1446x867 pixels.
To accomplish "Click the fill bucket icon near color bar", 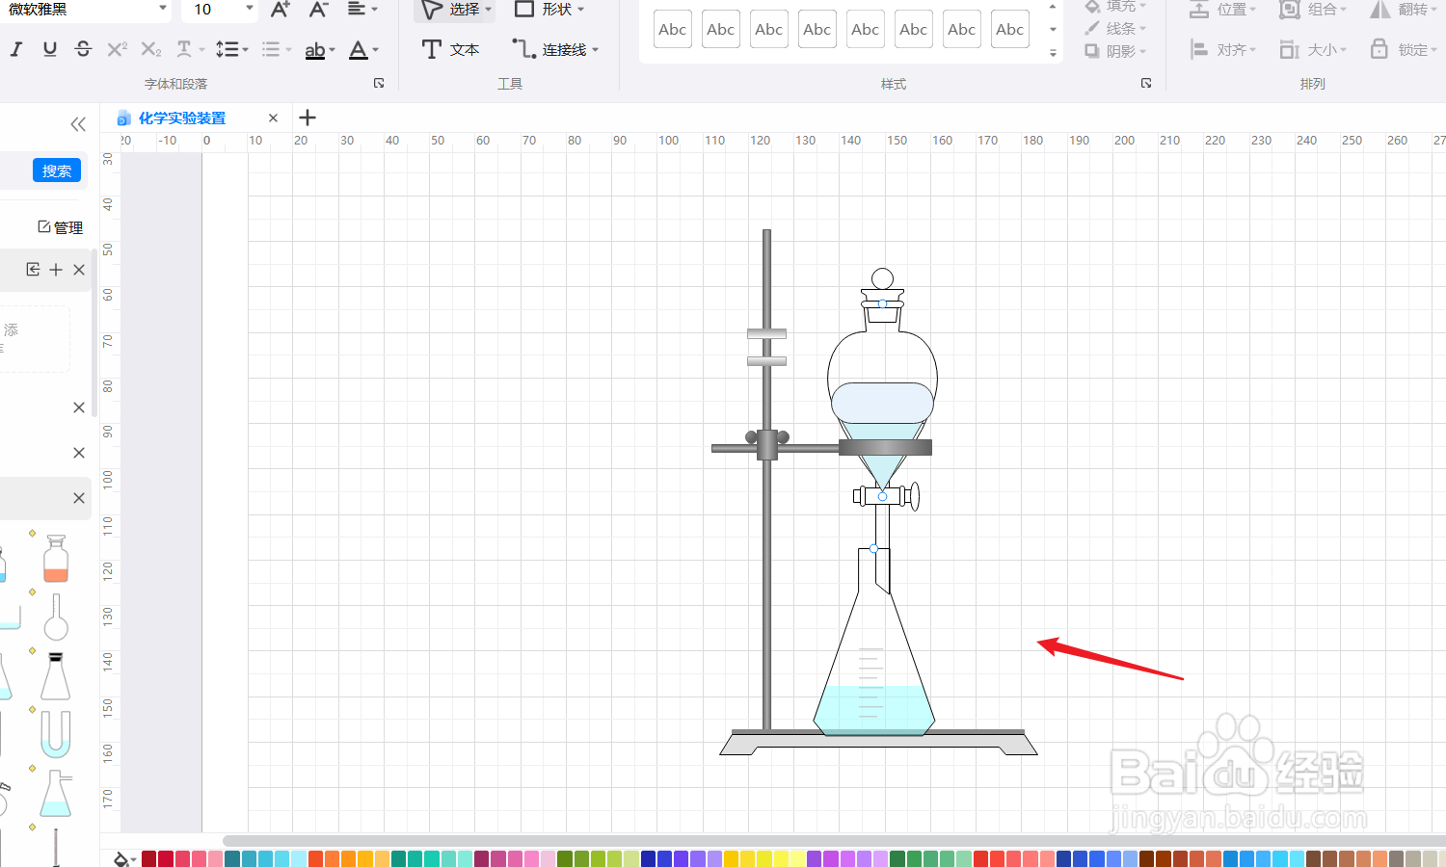I will click(x=122, y=858).
